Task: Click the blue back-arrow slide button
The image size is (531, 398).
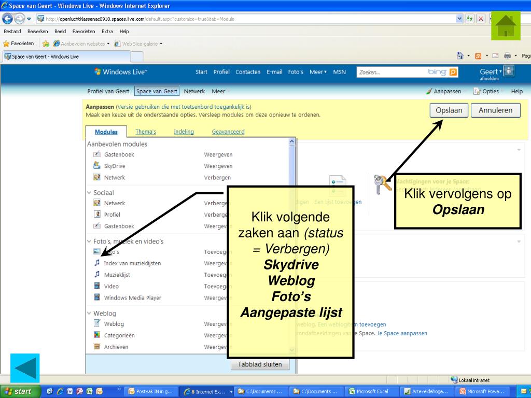Action: pyautogui.click(x=25, y=368)
